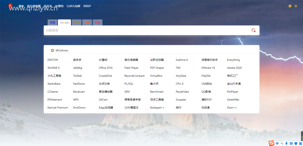This screenshot has width=303, height=146.
Task: Open the VirtualBox link
Action: (x=156, y=76)
